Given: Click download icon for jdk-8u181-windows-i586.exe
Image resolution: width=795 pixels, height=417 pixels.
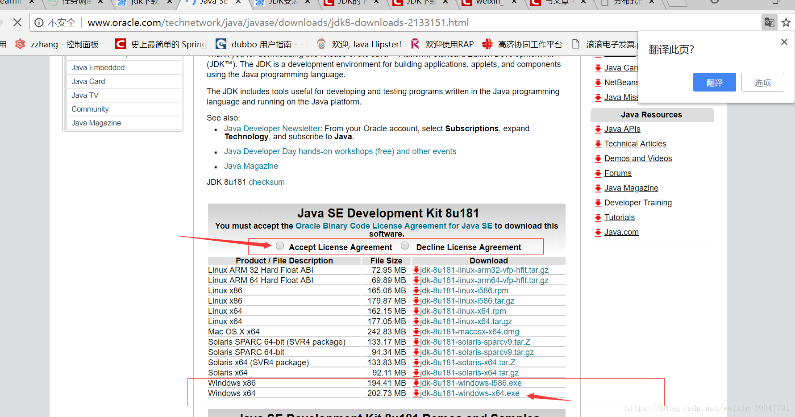Looking at the screenshot, I should click(416, 383).
